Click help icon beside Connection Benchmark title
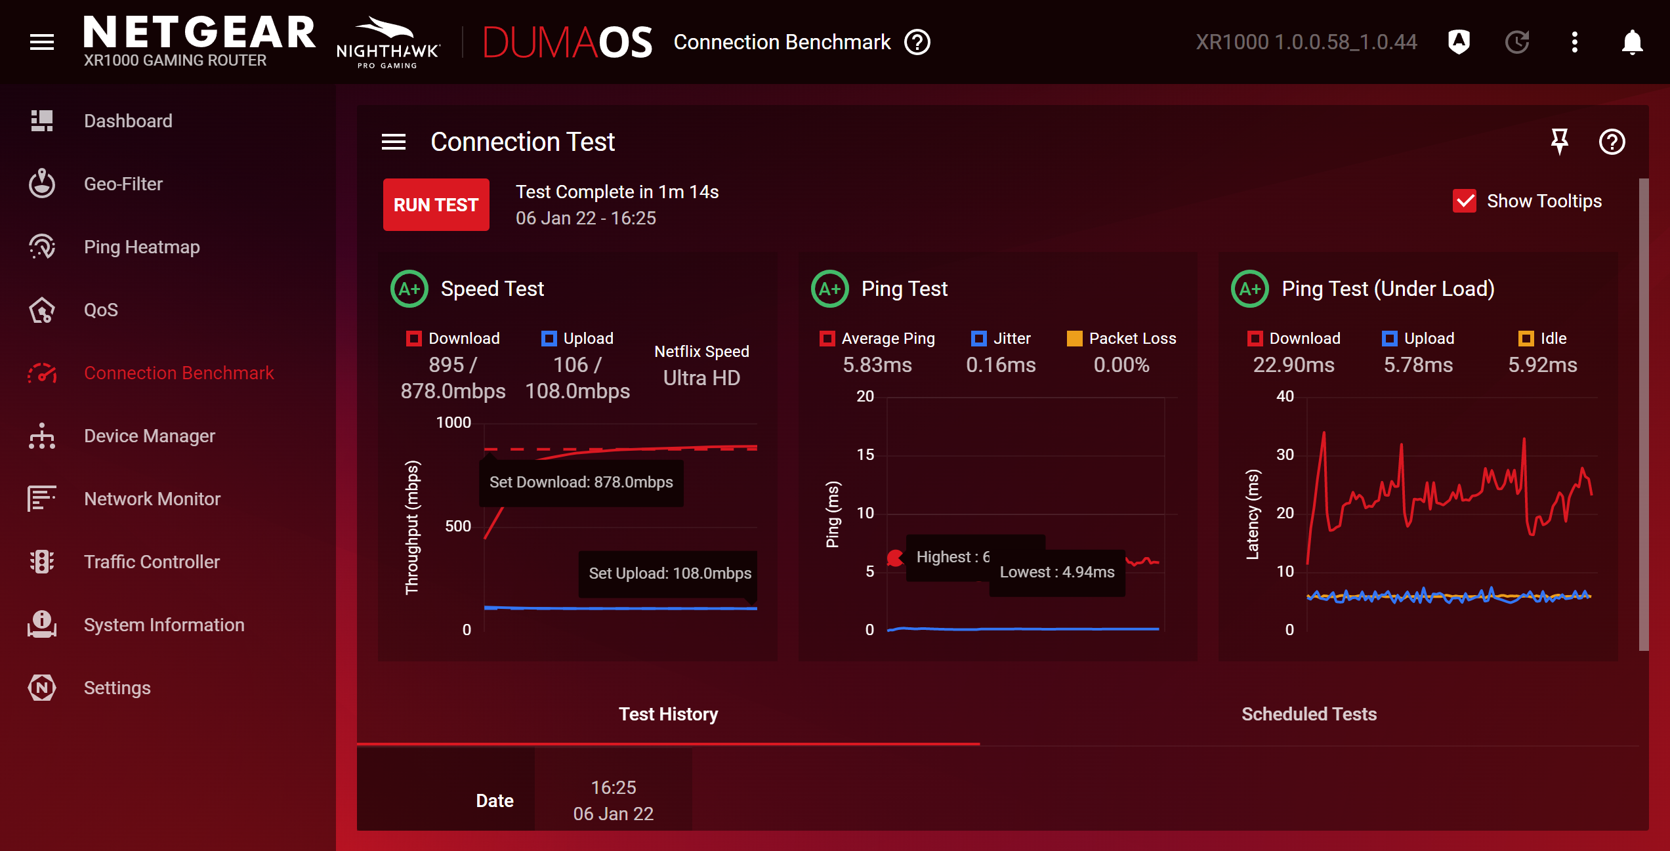Viewport: 1670px width, 851px height. point(917,43)
